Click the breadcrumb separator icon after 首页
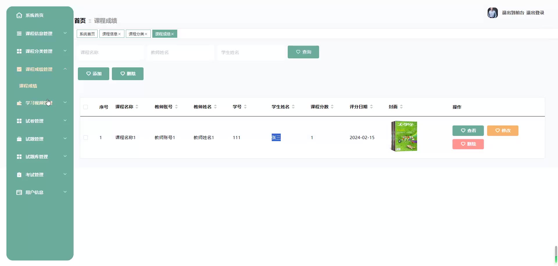This screenshot has width=558, height=266. coord(90,21)
